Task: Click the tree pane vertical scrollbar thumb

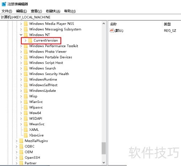Action: [104, 148]
